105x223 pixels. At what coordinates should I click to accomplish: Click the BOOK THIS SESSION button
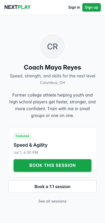52,165
